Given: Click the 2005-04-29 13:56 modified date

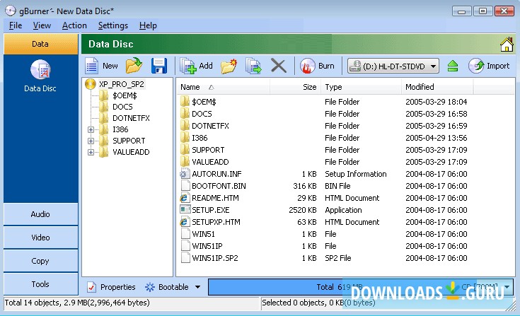Looking at the screenshot, I should [x=436, y=138].
